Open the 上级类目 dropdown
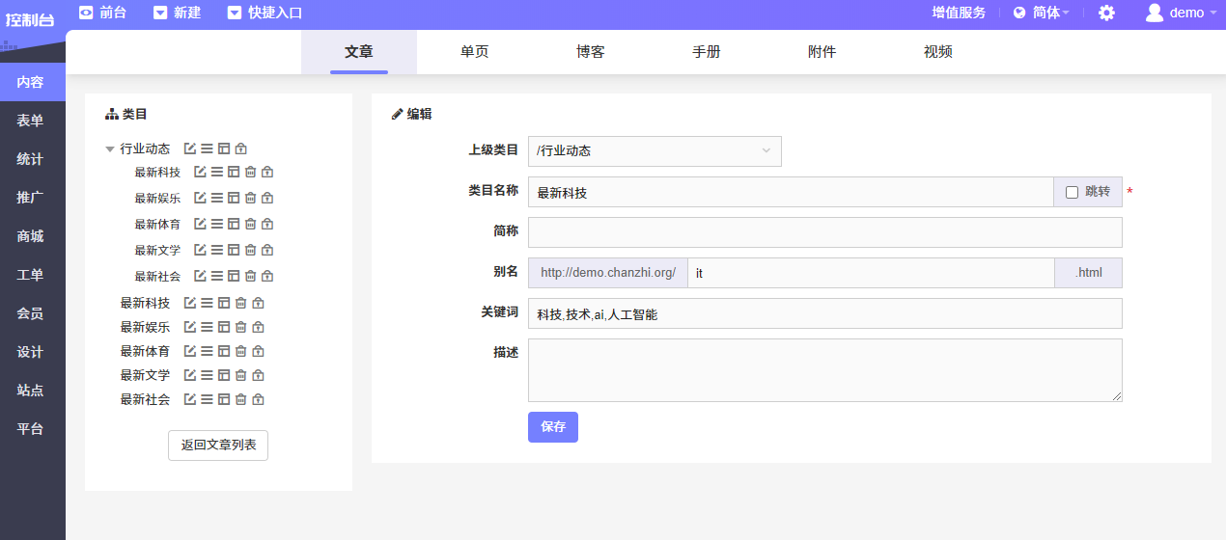This screenshot has height=540, width=1226. coord(655,151)
